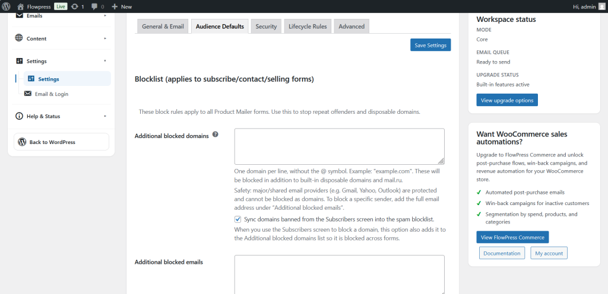Click the Email & Login envelope icon
The image size is (608, 294).
point(27,94)
